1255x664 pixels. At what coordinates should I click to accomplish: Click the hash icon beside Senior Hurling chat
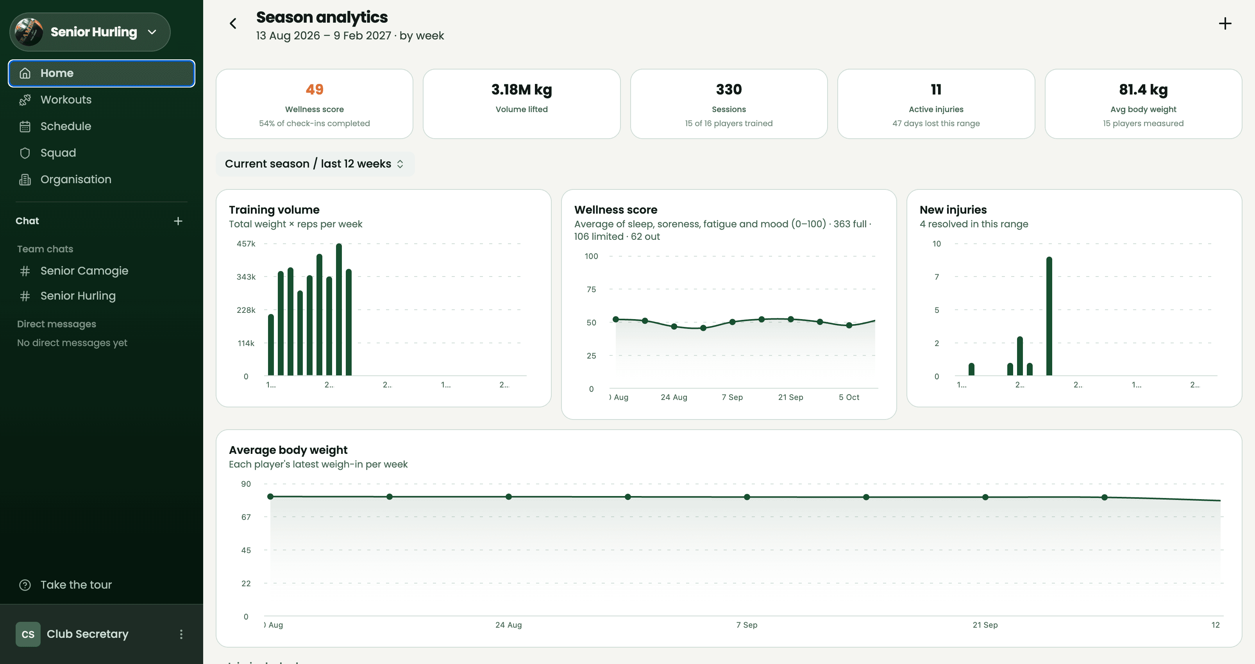tap(25, 296)
